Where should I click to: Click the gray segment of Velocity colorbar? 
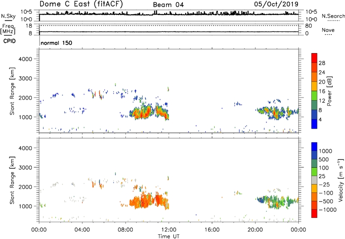point(314,180)
